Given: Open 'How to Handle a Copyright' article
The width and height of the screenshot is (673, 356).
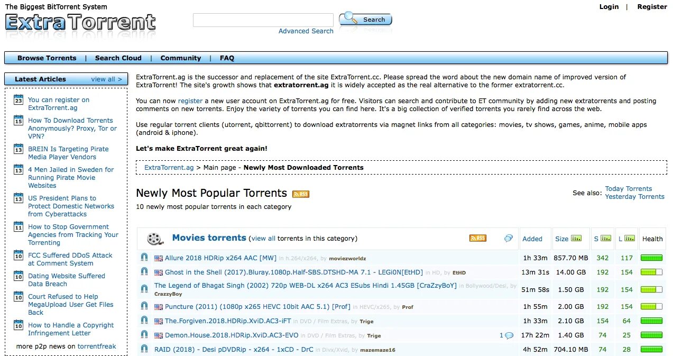Looking at the screenshot, I should [71, 329].
